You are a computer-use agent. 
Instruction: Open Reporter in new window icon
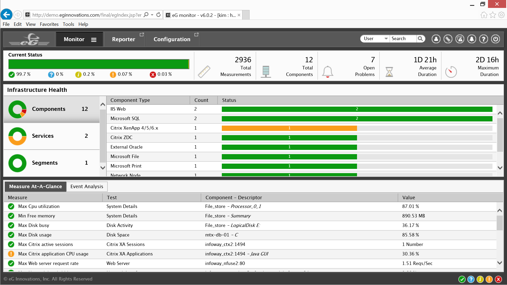[142, 35]
